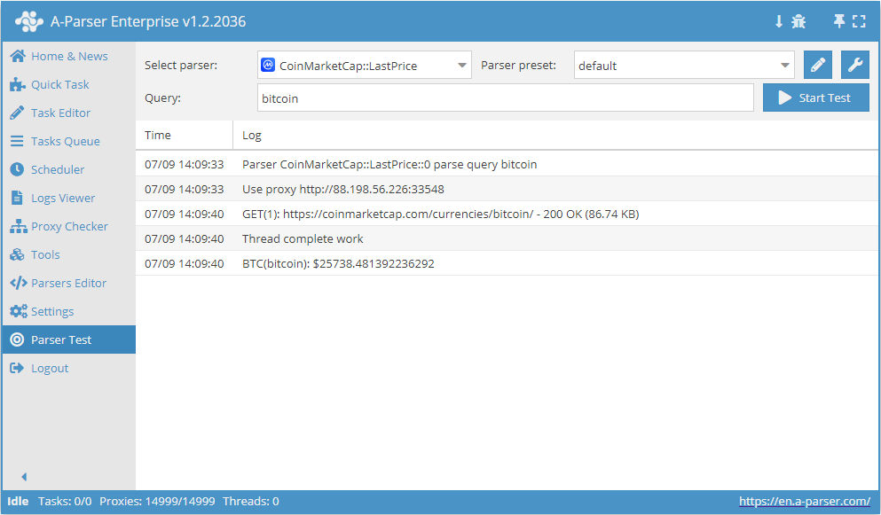
Task: Open Quick Task in sidebar
Action: (x=59, y=84)
